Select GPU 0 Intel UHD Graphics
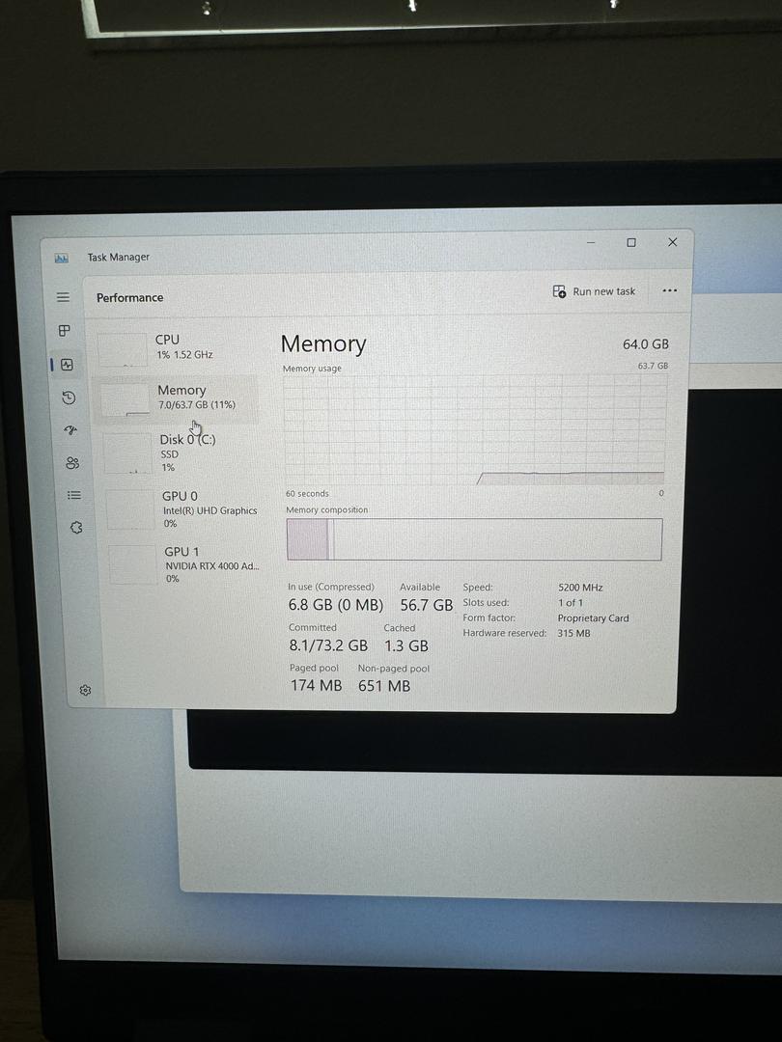 182,509
